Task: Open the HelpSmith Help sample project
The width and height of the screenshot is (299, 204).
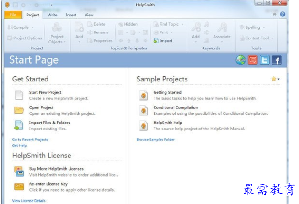Action: 168,123
